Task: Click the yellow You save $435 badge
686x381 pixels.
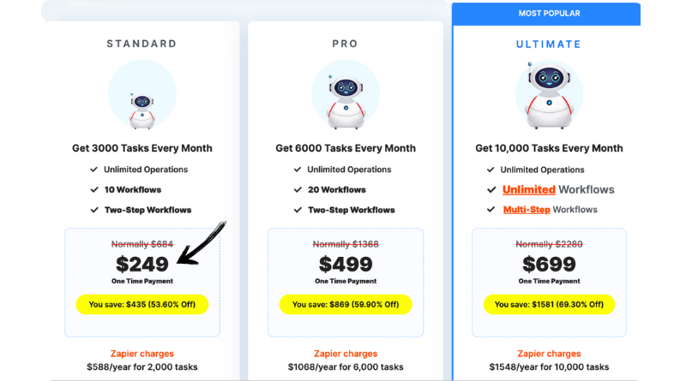Action: [x=142, y=304]
